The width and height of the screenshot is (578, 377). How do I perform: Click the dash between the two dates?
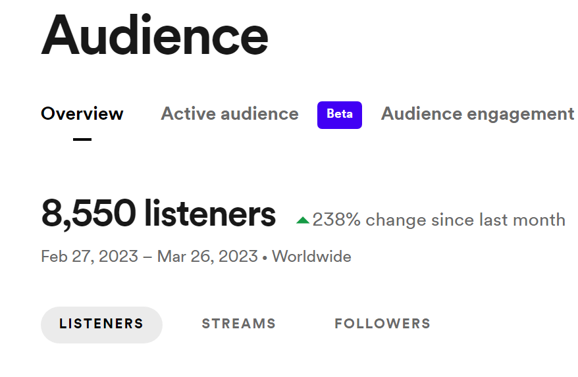(147, 256)
